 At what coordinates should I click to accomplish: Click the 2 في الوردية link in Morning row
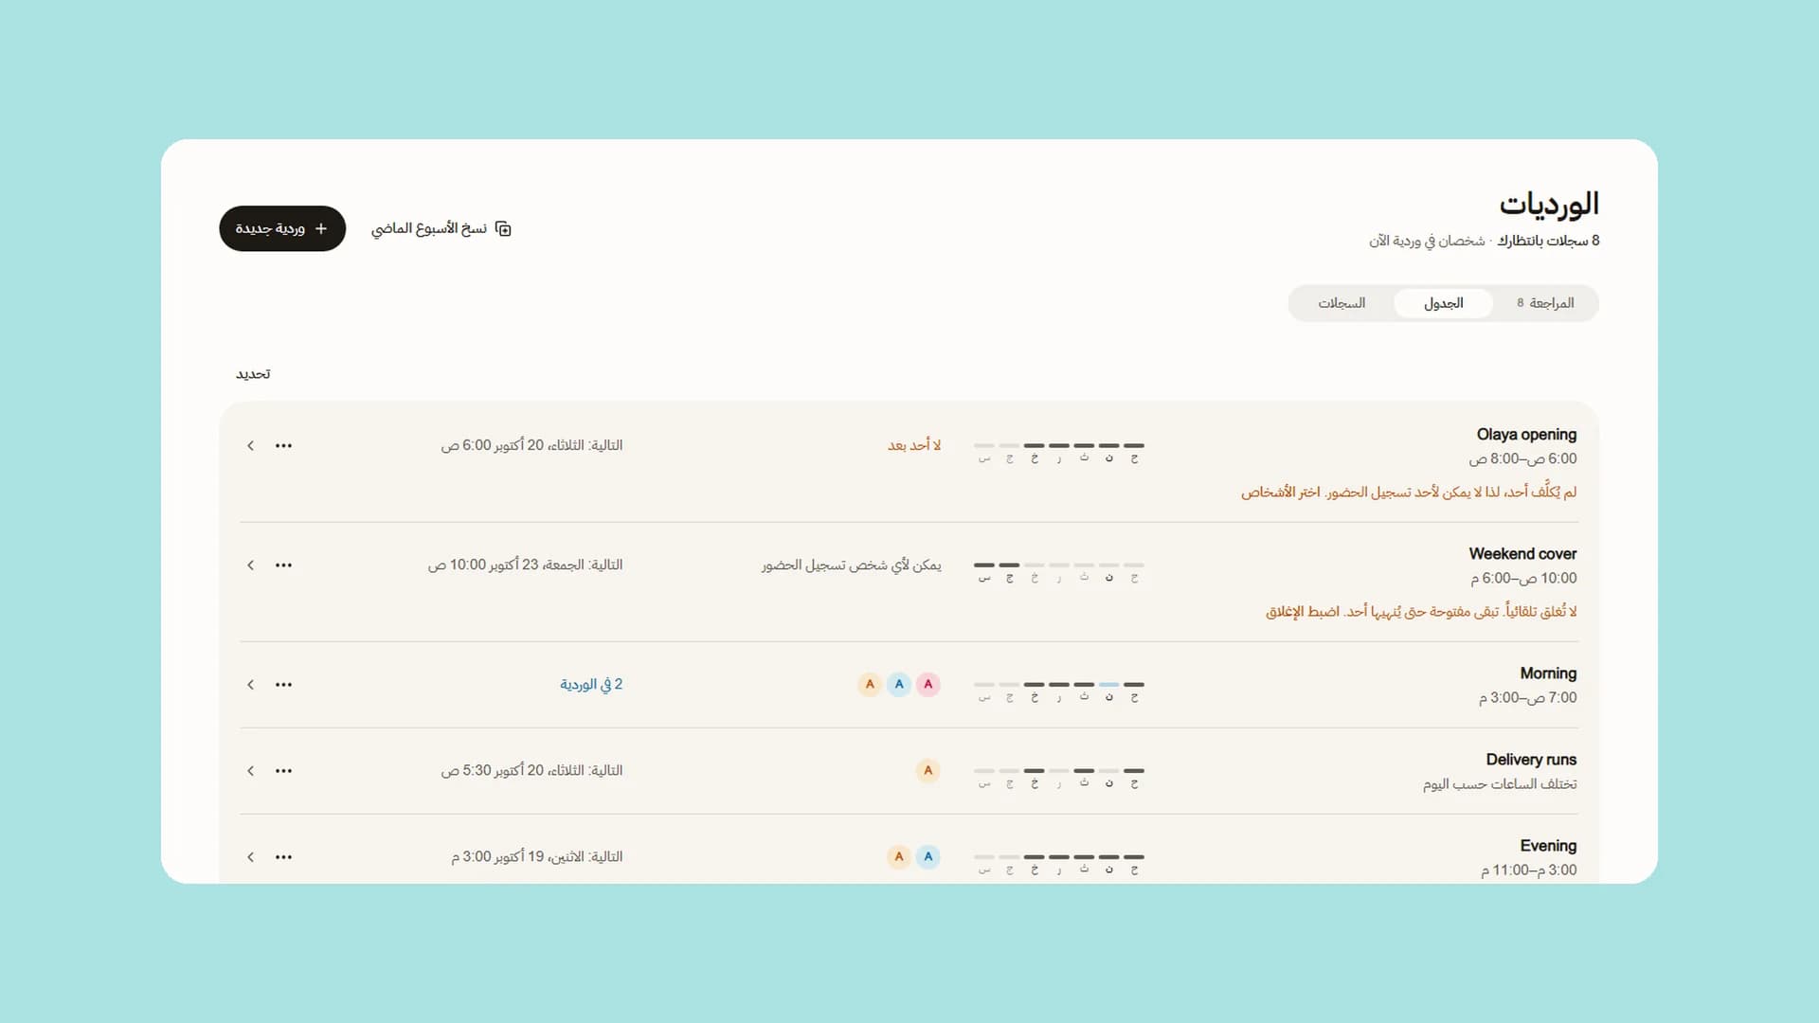pos(591,684)
